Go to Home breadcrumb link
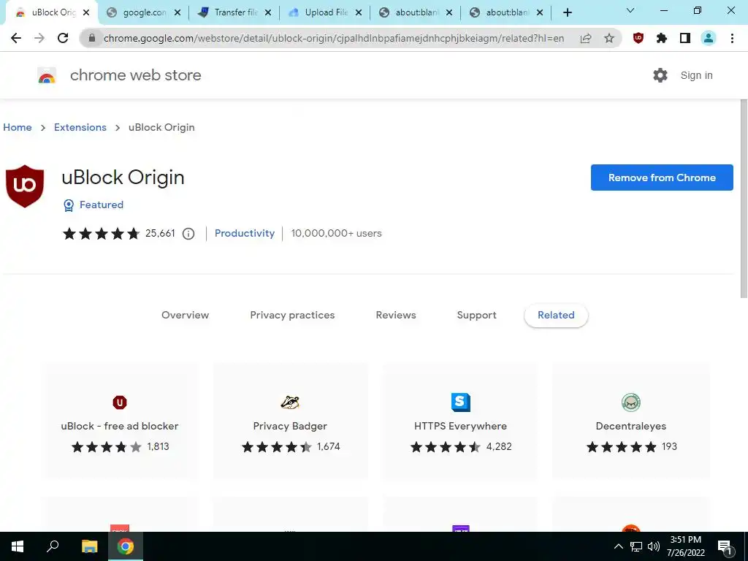Screen dimensions: 748x561 [x=18, y=127]
